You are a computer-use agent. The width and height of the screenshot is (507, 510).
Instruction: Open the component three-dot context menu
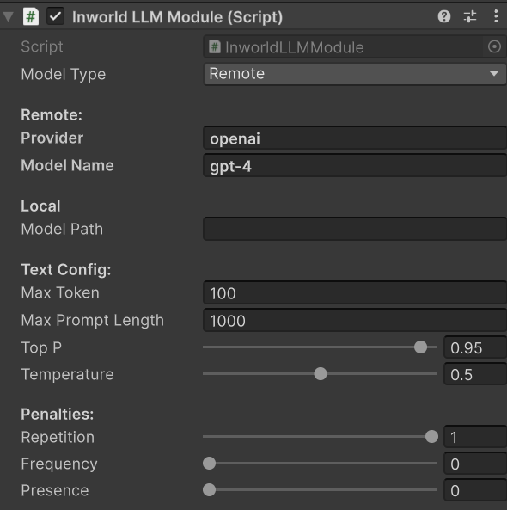(x=496, y=16)
